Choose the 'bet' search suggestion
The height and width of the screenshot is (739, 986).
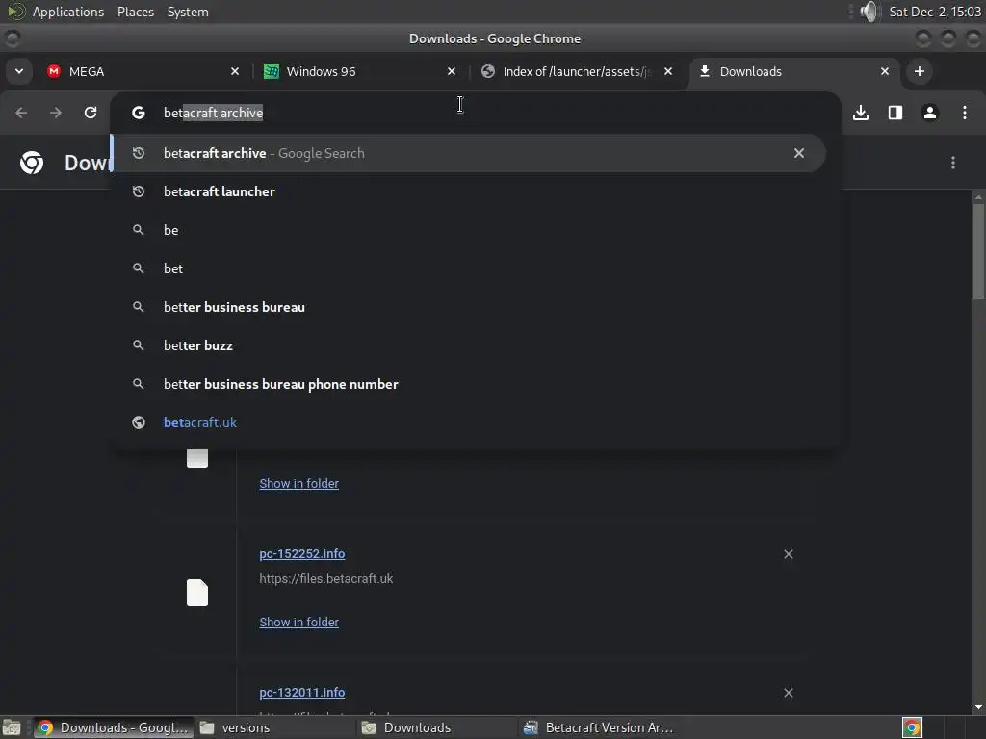coord(468,268)
